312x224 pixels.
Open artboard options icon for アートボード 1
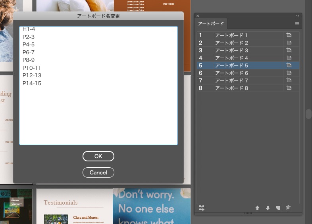[289, 35]
